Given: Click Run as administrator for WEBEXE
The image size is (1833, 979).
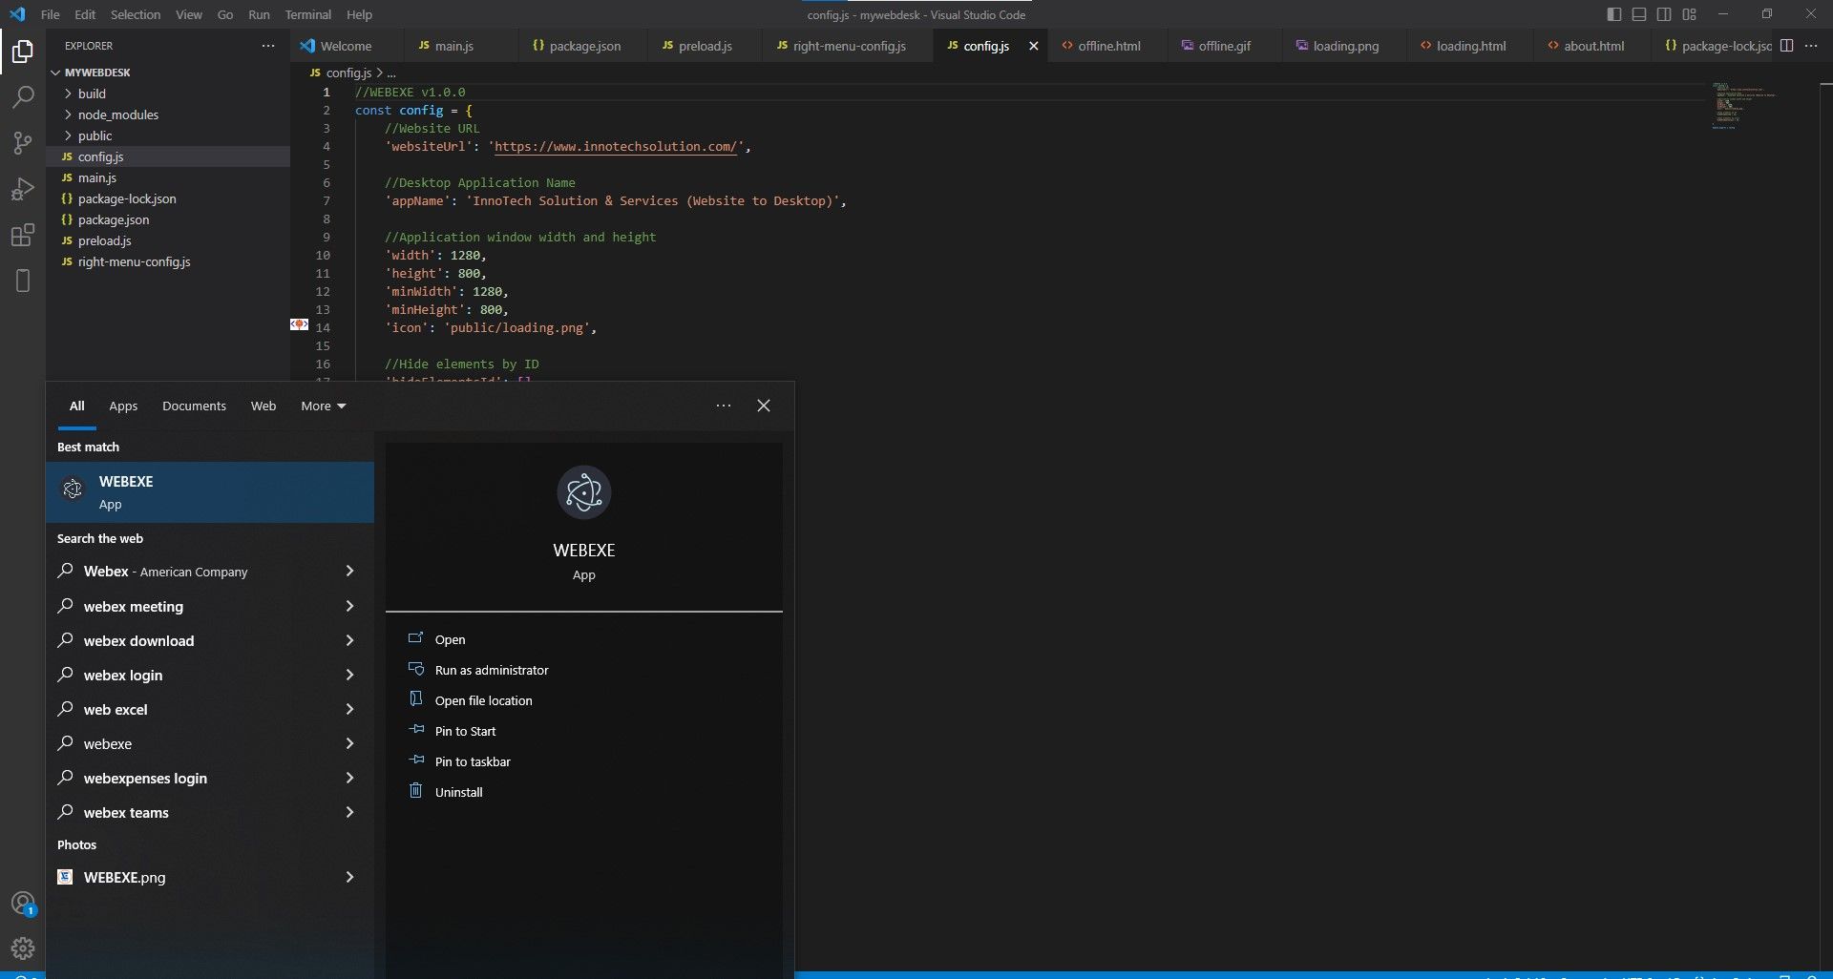Looking at the screenshot, I should [491, 670].
